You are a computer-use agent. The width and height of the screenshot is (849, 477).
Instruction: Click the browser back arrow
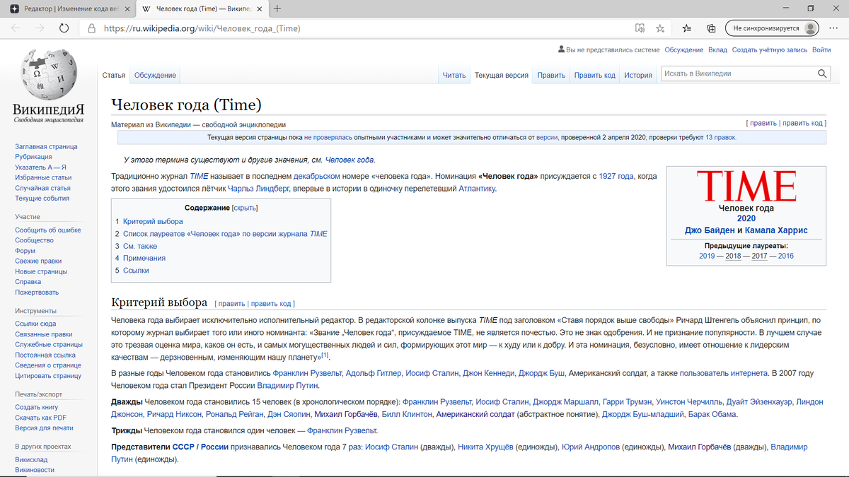point(16,28)
